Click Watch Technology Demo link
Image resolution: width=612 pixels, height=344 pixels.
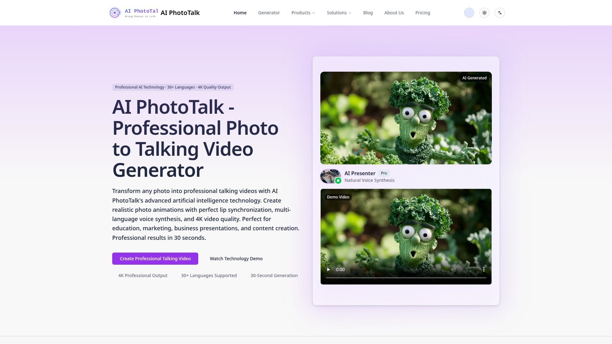click(x=236, y=259)
